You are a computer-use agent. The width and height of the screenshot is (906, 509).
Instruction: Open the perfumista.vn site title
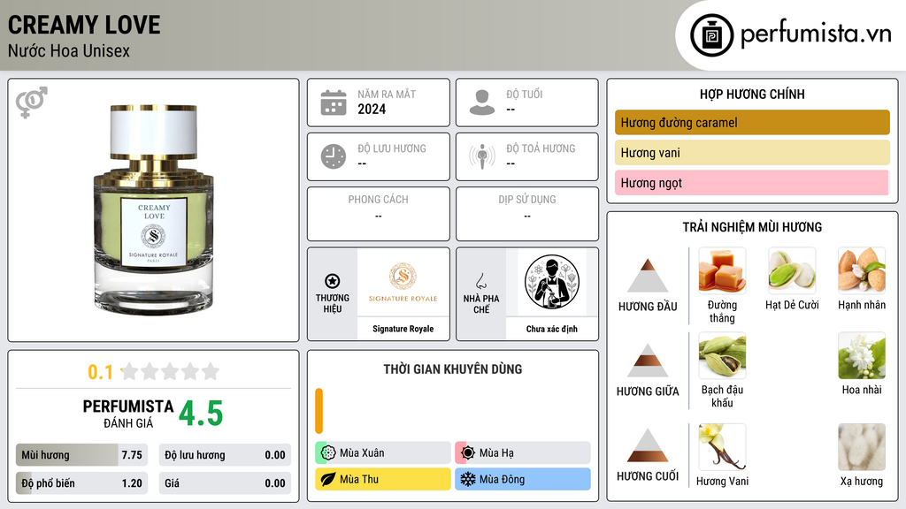click(x=816, y=34)
